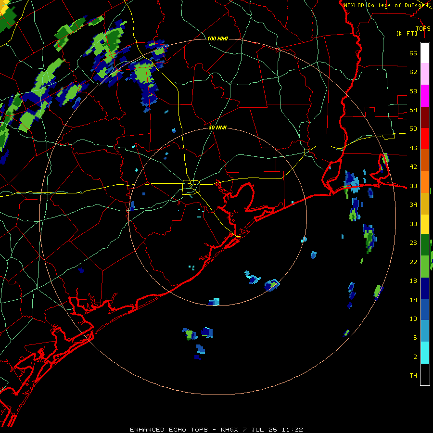Click the '6' legend value
This screenshot has height=433, width=433.
click(x=415, y=337)
